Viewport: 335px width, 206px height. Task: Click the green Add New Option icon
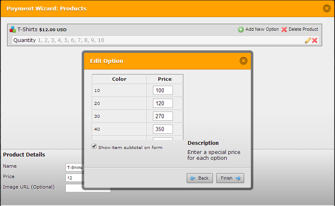(x=241, y=30)
